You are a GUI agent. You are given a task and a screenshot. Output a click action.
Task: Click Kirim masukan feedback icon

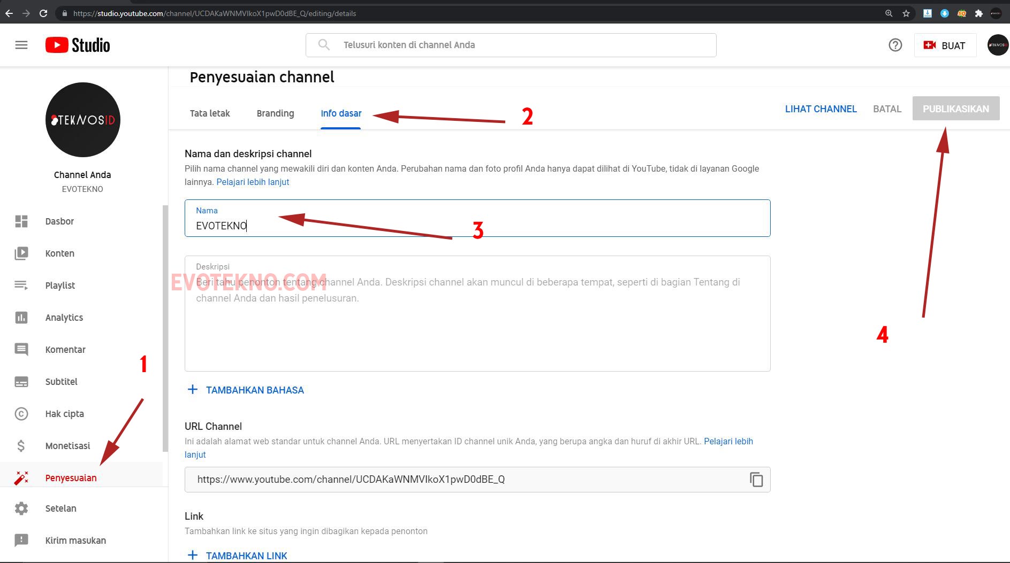[x=21, y=541]
